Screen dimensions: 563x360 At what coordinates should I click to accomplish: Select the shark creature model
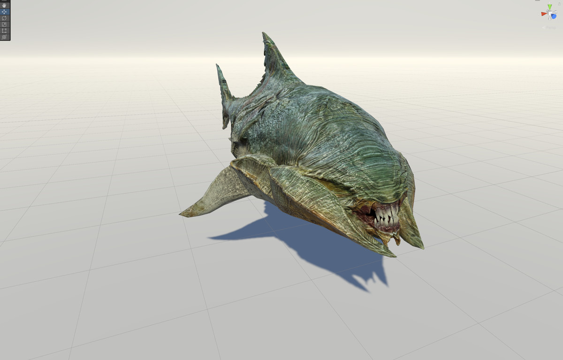tap(328, 141)
